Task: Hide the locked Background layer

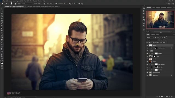Action: pyautogui.click(x=147, y=75)
